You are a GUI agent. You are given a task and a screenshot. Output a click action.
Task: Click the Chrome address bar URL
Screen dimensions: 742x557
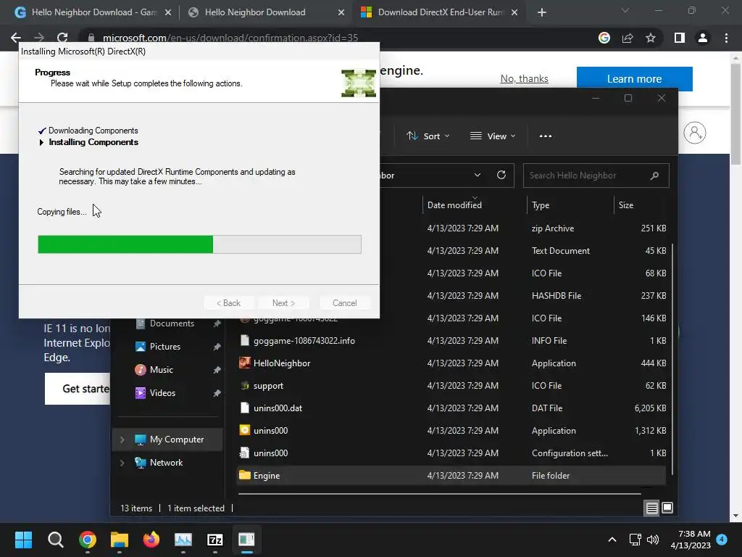coord(230,38)
